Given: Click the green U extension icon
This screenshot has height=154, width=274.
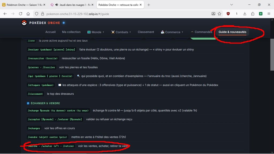Looking at the screenshot, I should (x=261, y=14).
